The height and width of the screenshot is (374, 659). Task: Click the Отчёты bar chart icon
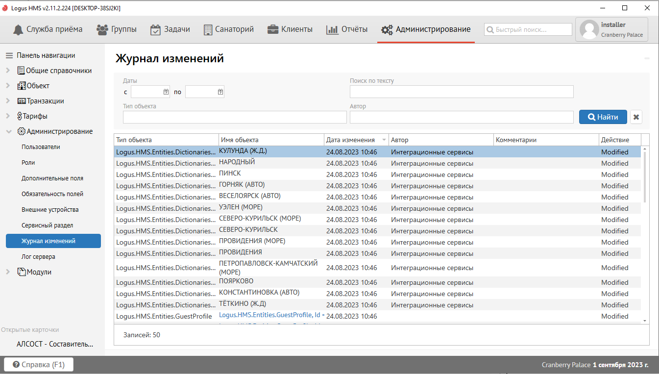pos(332,29)
